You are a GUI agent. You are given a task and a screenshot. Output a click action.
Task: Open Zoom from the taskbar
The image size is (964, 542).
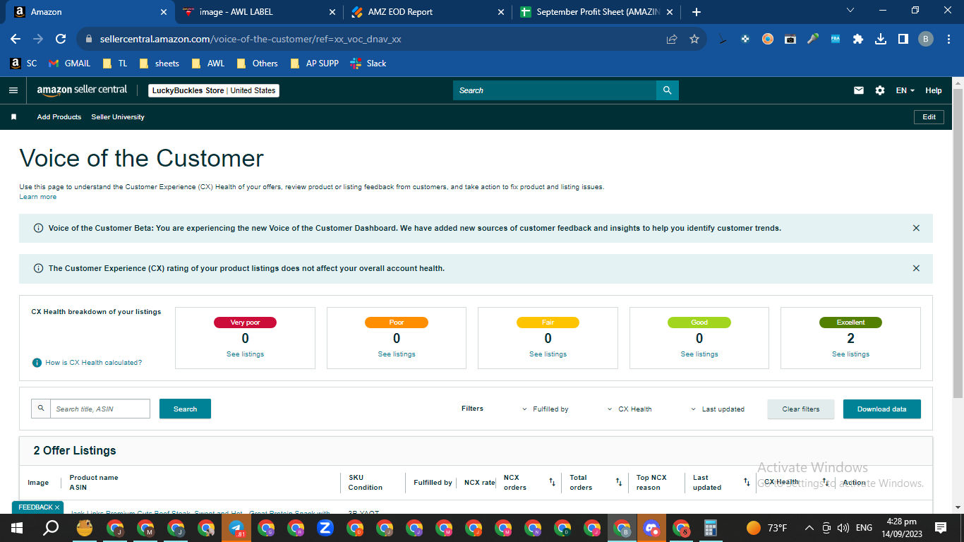point(325,527)
